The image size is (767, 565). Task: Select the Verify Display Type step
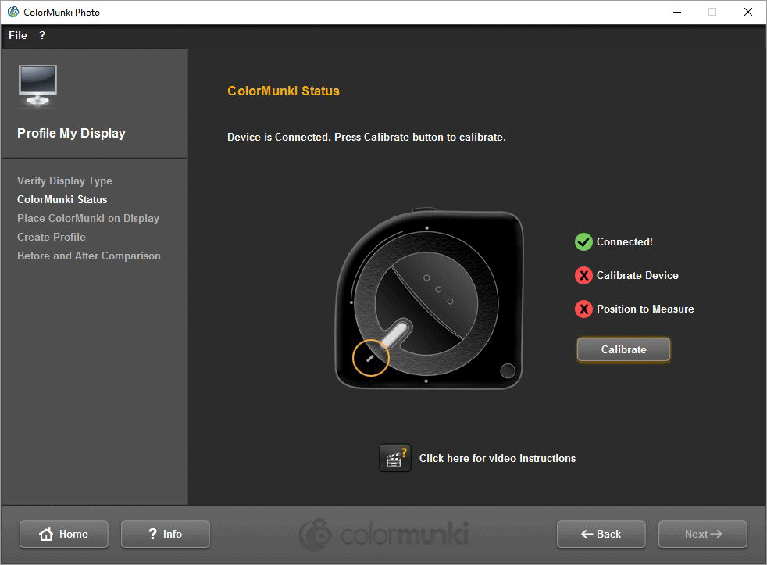(x=65, y=181)
